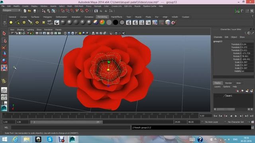
Task: Open Internet Explorer from taskbar
Action: pos(15,139)
